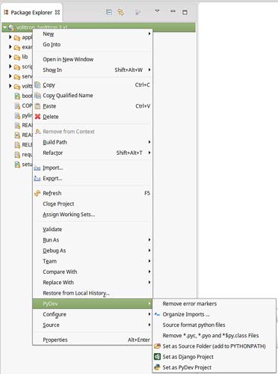Expand the serv folder in tree

(10, 76)
